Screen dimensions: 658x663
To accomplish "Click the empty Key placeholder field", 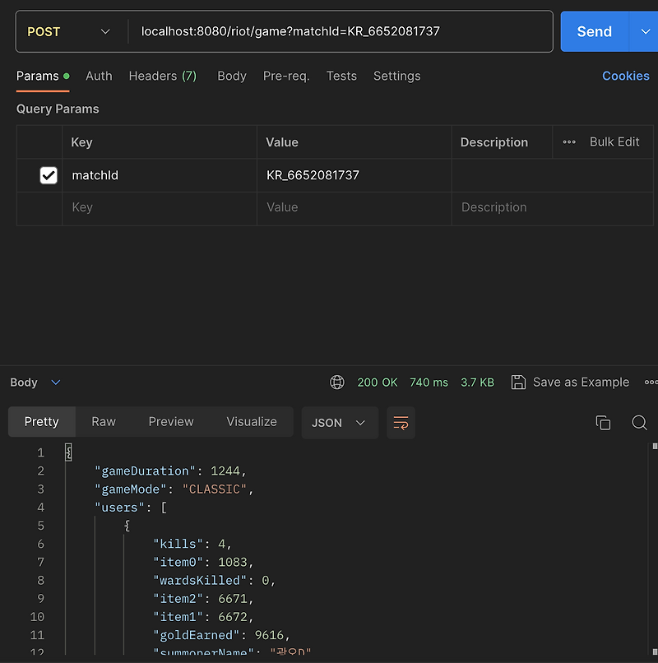I will click(x=160, y=207).
